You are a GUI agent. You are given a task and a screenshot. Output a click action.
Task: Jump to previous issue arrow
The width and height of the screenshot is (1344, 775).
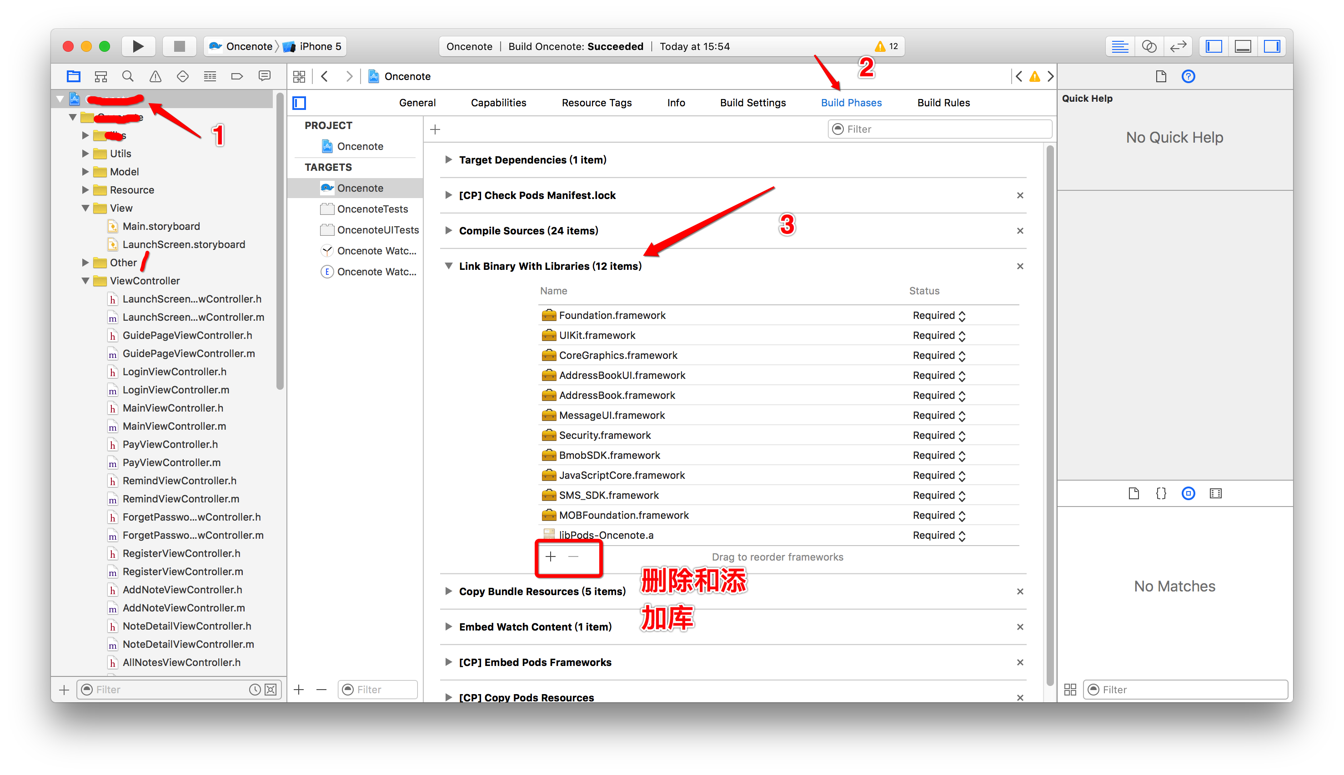coord(1018,76)
